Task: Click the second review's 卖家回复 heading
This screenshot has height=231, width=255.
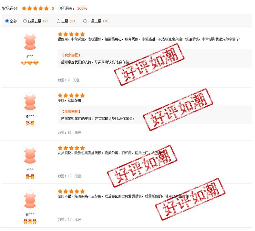Action: (71, 112)
